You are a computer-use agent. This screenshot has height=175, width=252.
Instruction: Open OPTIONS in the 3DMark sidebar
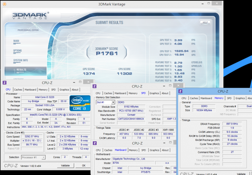(18, 51)
